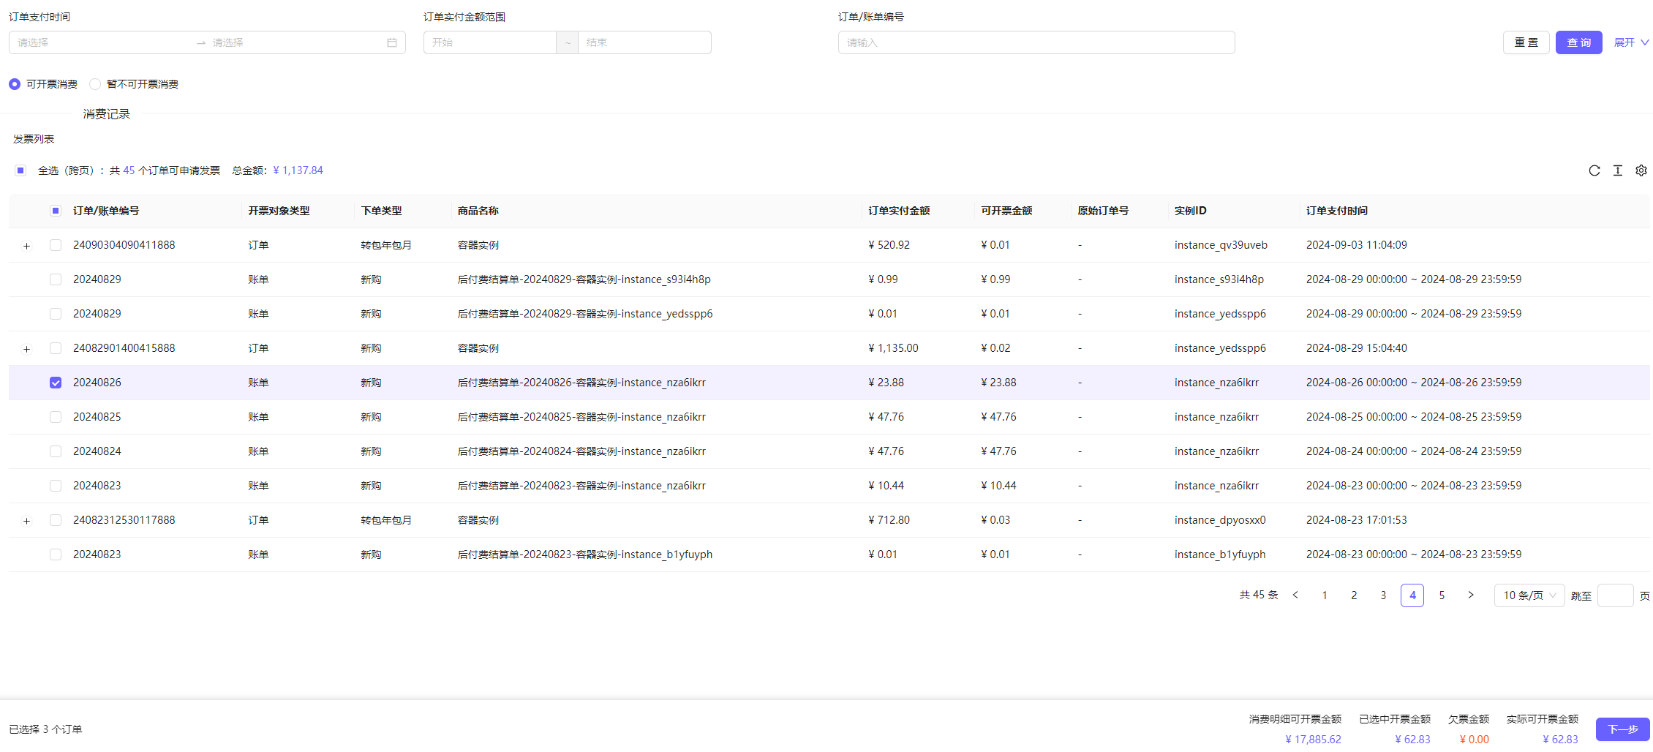Click the 可开票金额 column header

pos(1006,211)
